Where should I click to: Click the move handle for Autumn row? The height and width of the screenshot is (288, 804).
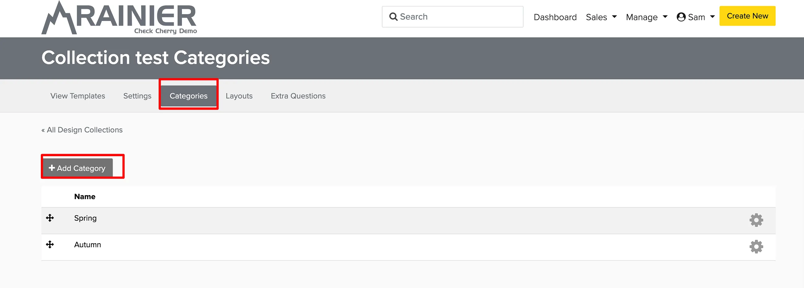pyautogui.click(x=50, y=244)
